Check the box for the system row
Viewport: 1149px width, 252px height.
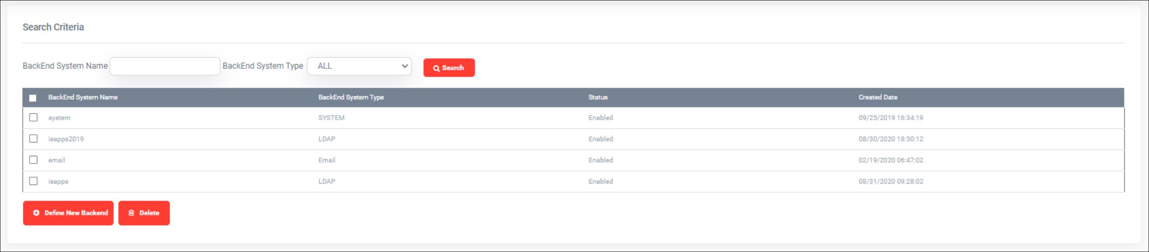click(x=33, y=118)
